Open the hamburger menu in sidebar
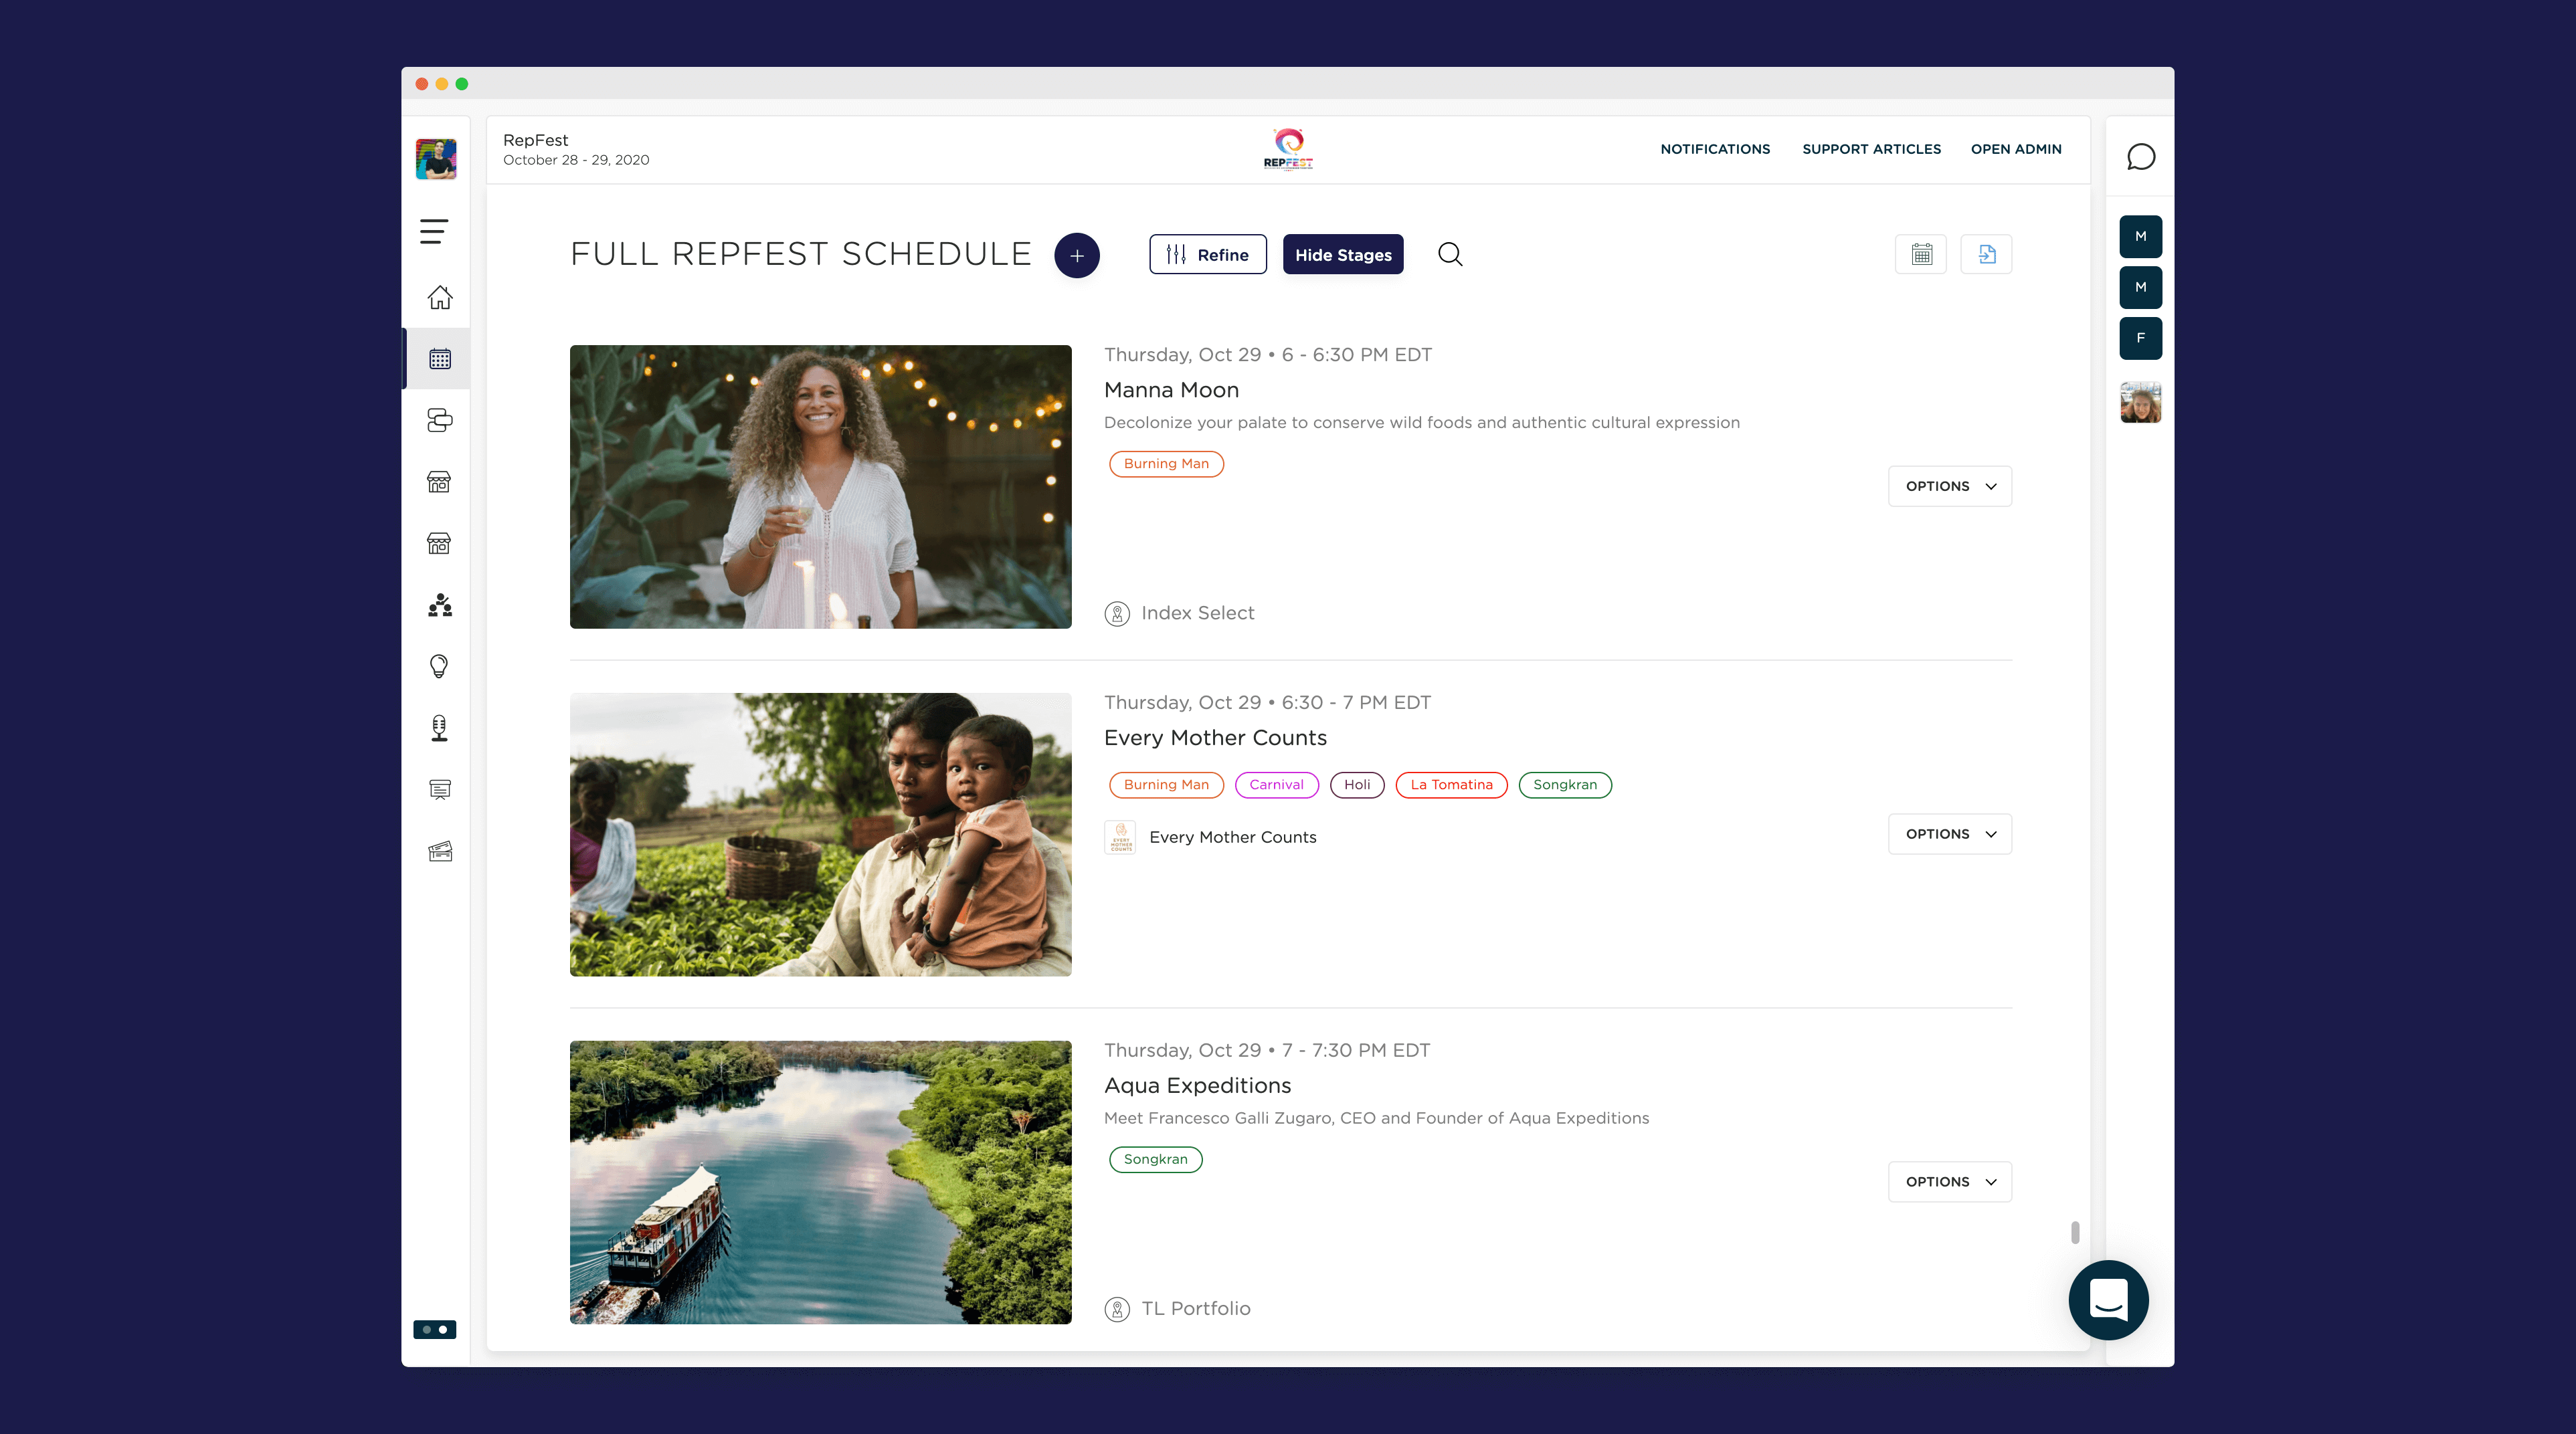Screen dimensions: 2576x1434 click(434, 232)
